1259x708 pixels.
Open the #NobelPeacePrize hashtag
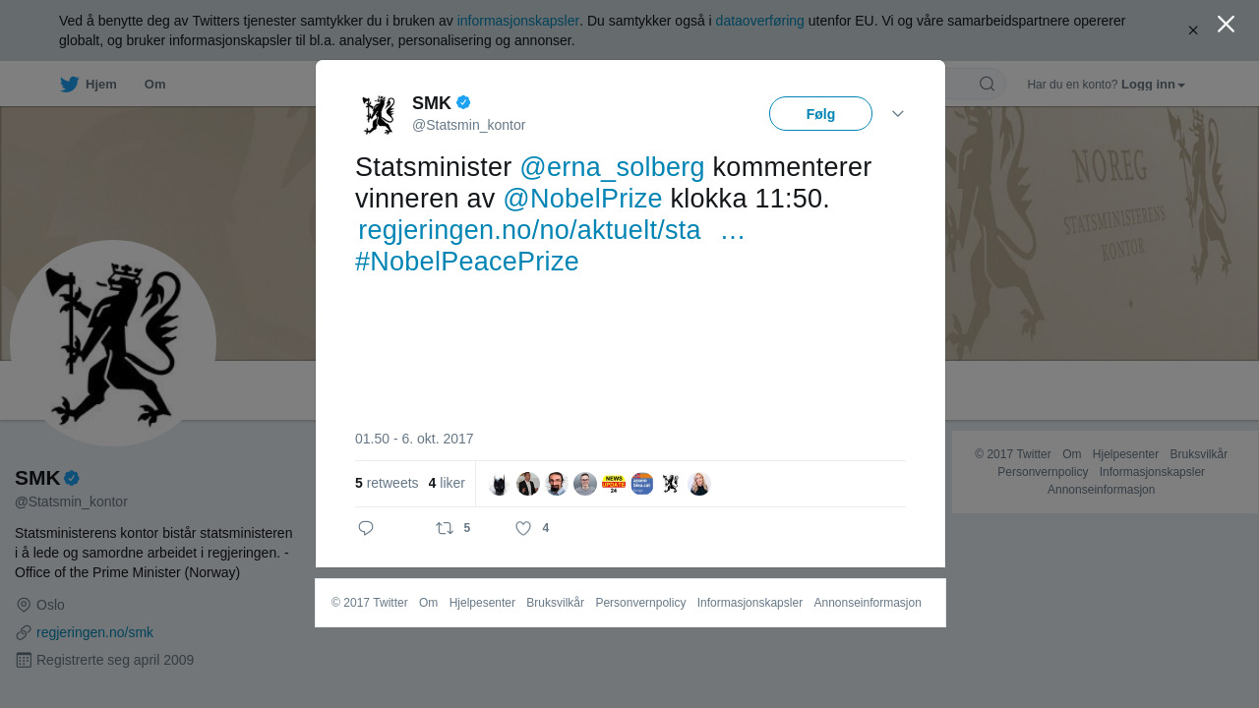[x=467, y=262]
